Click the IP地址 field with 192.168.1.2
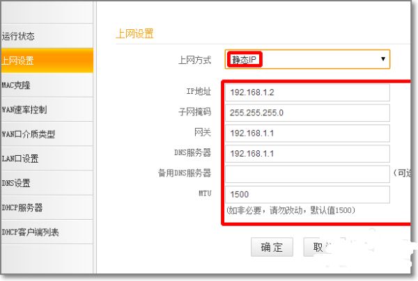This screenshot has width=418, height=281. point(307,93)
